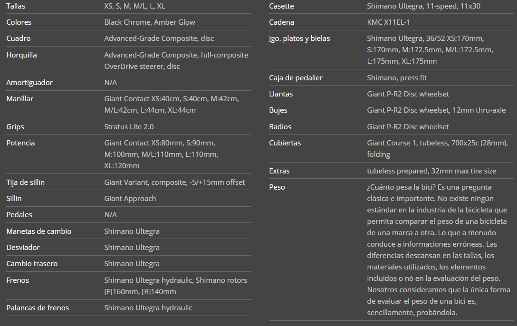Click the 'Palancas de frenos' label
Image resolution: width=517 pixels, height=326 pixels.
pyautogui.click(x=38, y=308)
